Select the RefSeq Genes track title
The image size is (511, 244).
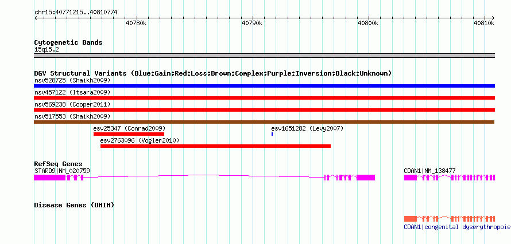click(x=59, y=164)
